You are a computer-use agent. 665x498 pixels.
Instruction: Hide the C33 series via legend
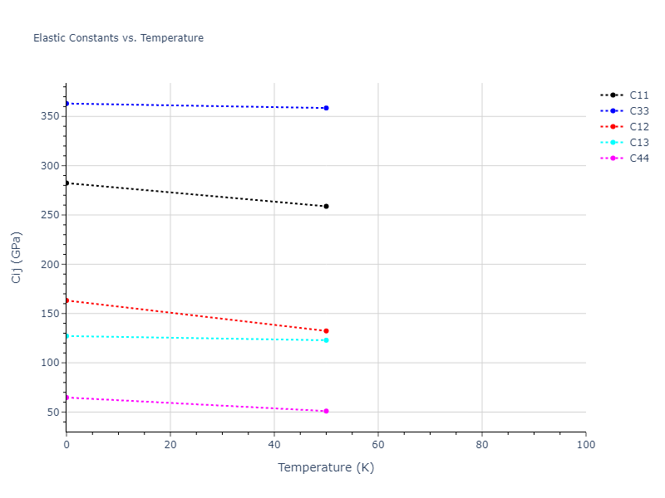638,111
